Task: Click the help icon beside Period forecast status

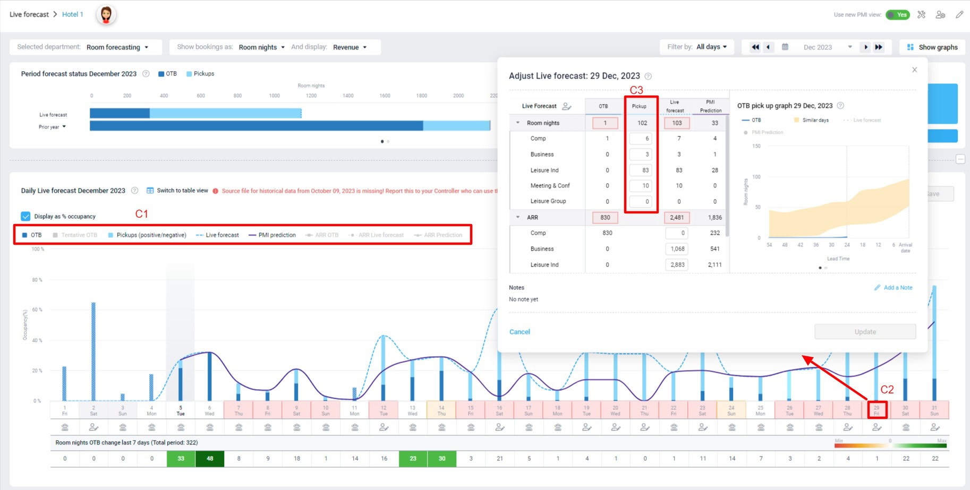Action: click(x=146, y=74)
